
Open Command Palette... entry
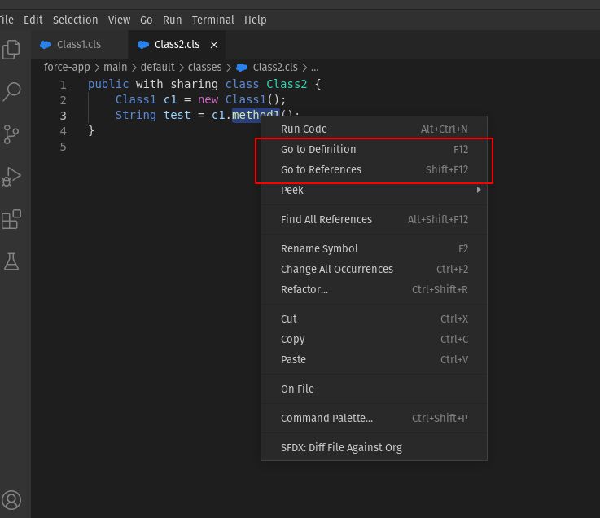(374, 418)
